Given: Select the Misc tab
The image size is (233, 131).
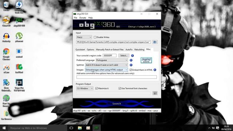Looking at the screenshot, I should pos(149,49).
